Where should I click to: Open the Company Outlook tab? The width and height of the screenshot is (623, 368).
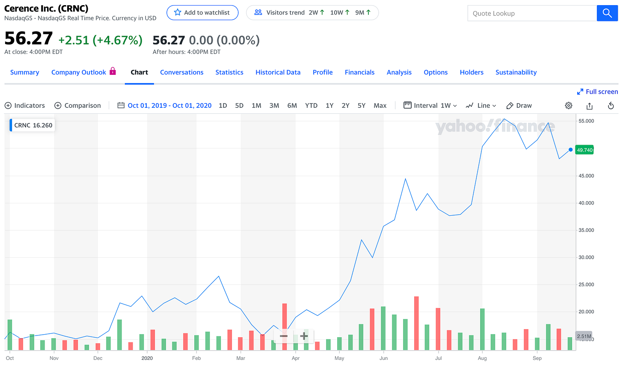79,72
